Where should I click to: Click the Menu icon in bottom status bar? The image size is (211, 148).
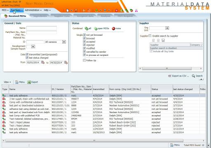[x=172, y=145]
